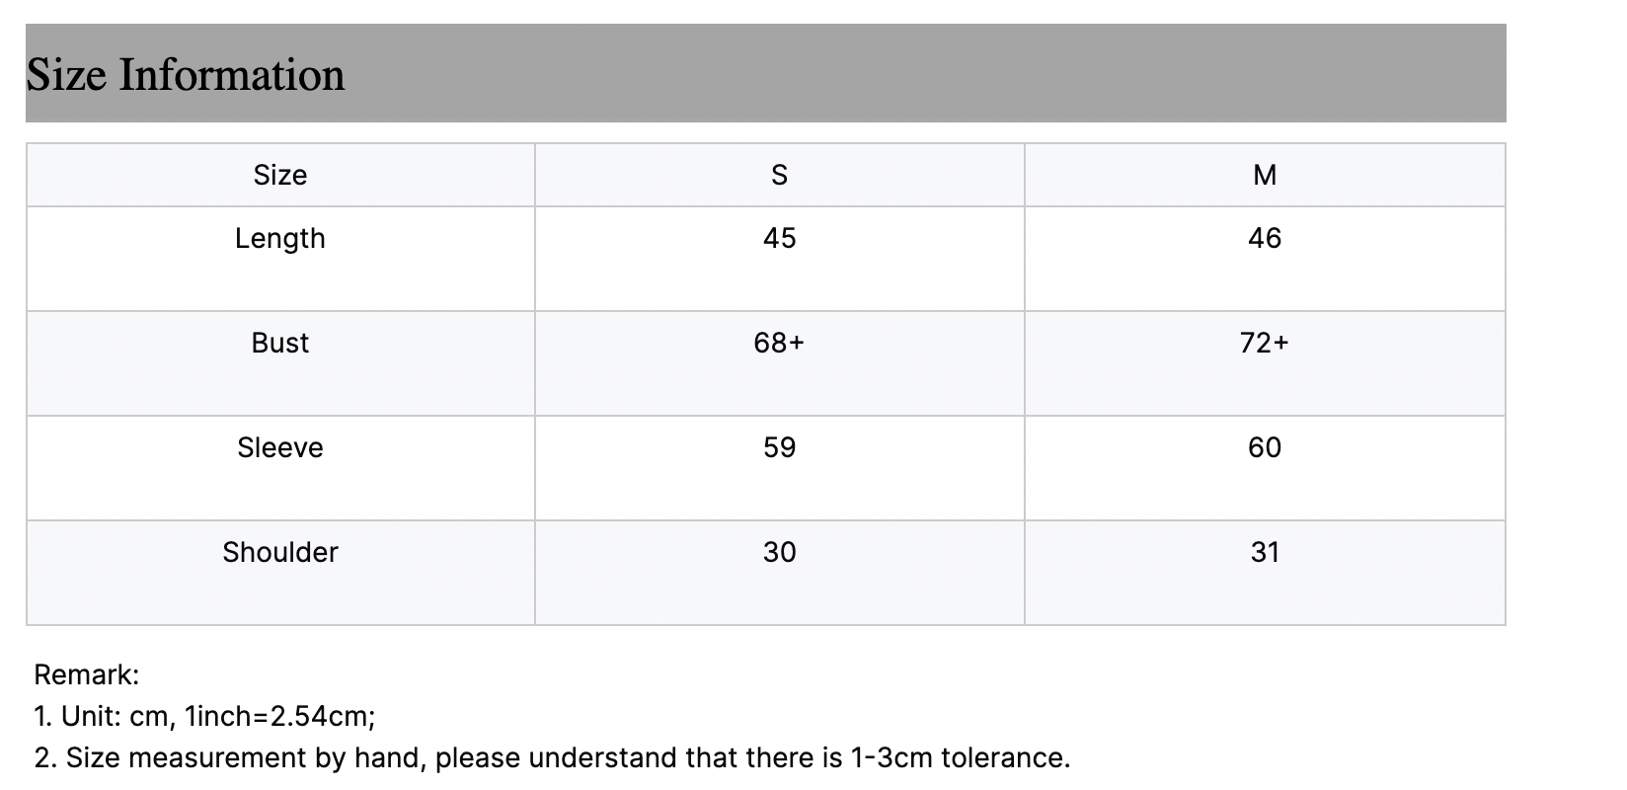The image size is (1627, 790).
Task: Click the Remark: label below the table
Action: click(87, 675)
